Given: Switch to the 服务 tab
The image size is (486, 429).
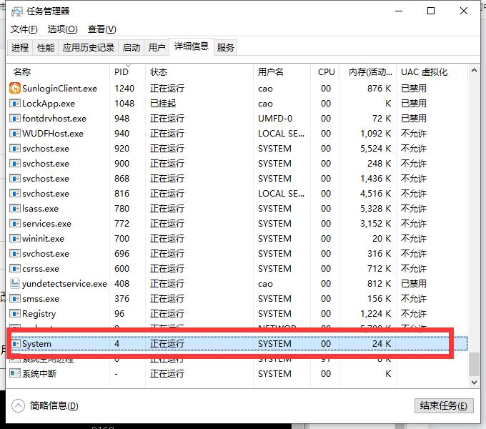Looking at the screenshot, I should coord(225,47).
